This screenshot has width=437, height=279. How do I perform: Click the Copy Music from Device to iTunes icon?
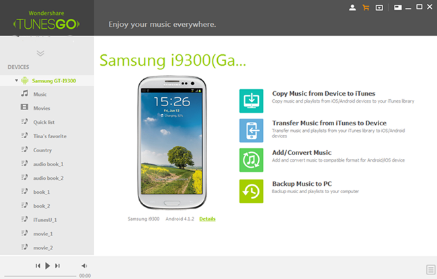click(251, 101)
